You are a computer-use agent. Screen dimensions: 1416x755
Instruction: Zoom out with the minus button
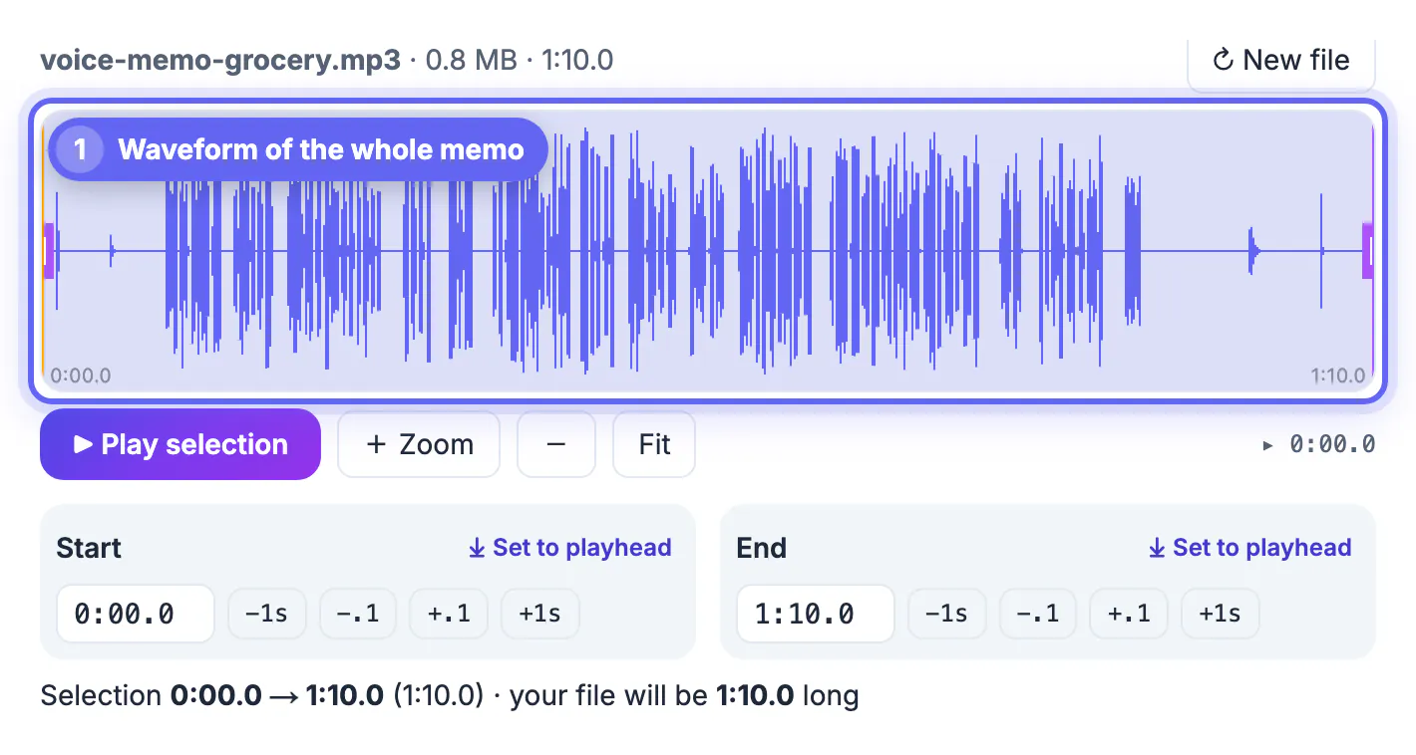(x=556, y=444)
